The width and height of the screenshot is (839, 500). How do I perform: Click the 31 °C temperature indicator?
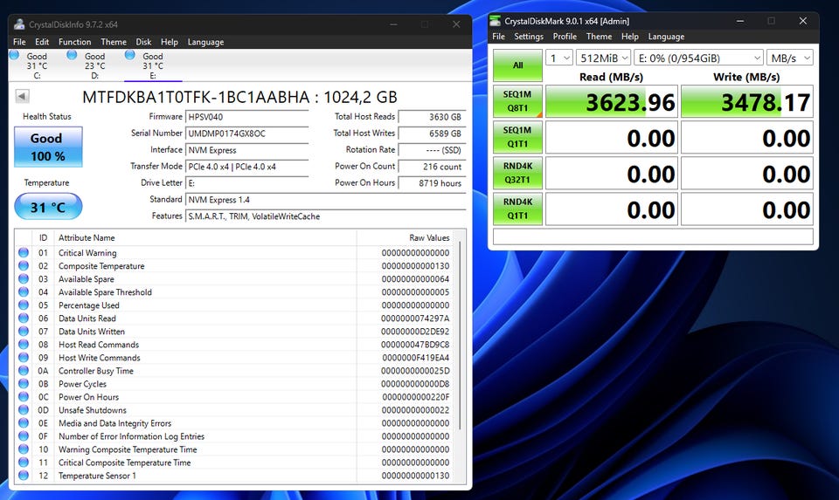(48, 207)
